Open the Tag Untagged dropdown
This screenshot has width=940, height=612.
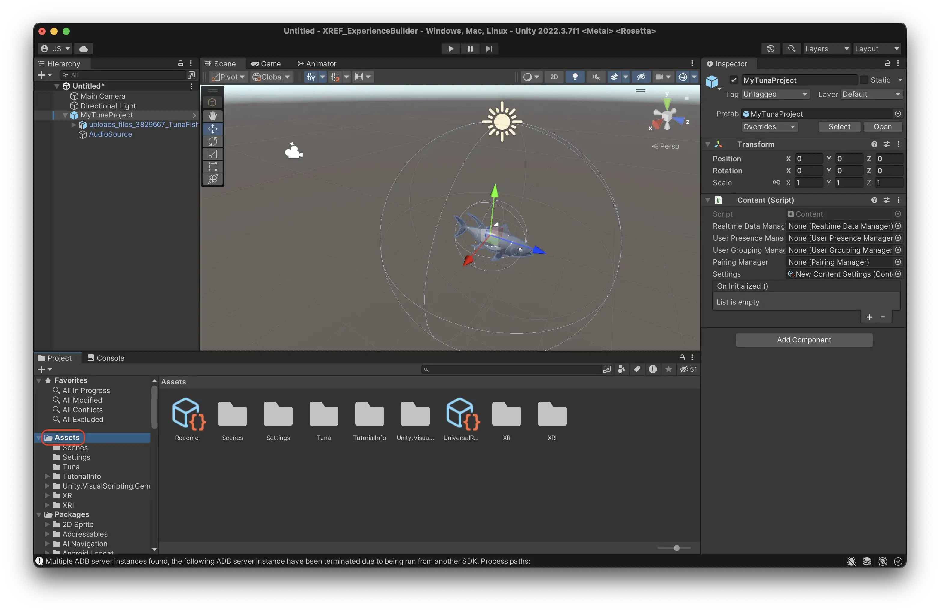774,94
